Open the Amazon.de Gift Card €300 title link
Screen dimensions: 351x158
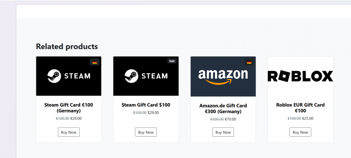[223, 108]
